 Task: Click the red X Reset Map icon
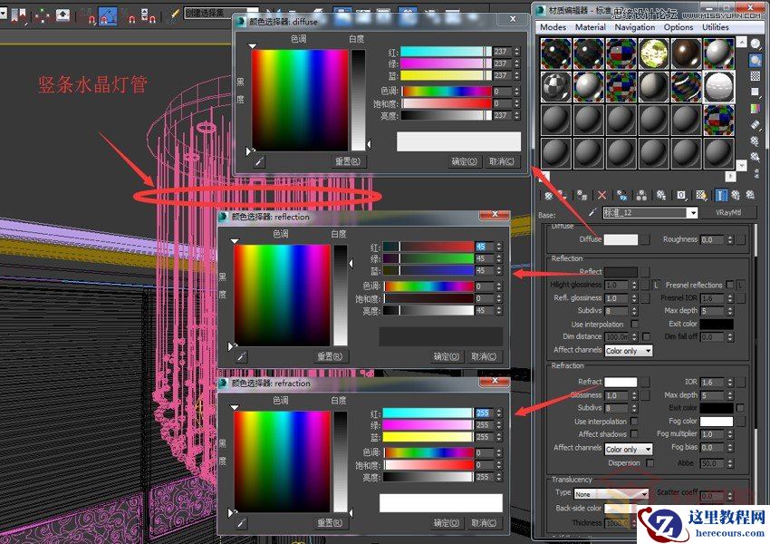coord(602,194)
